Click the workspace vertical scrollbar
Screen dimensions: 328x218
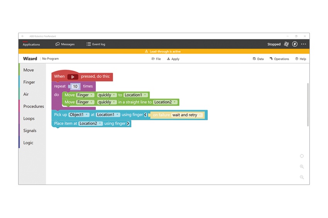pyautogui.click(x=308, y=105)
